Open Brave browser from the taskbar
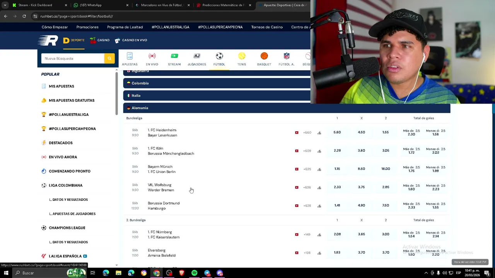 tap(182, 273)
